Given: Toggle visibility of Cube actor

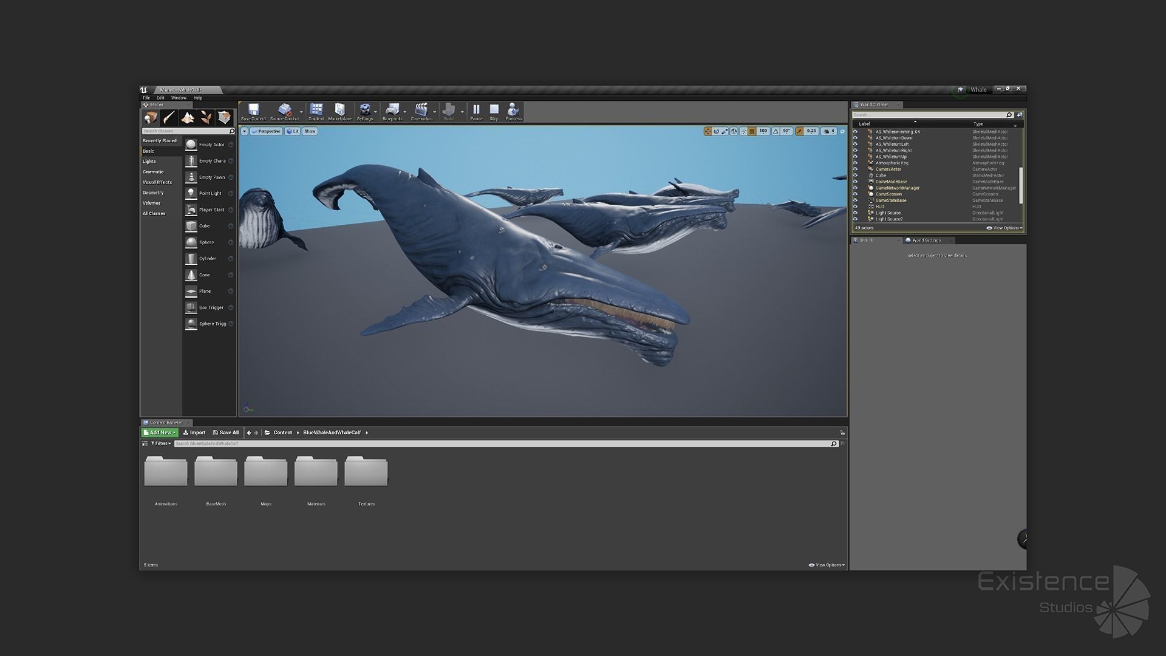Looking at the screenshot, I should [856, 176].
